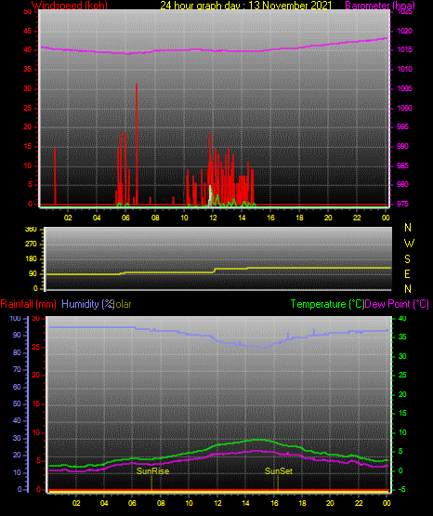Click the 980 barometer axis value
The width and height of the screenshot is (433, 516).
pyautogui.click(x=402, y=184)
